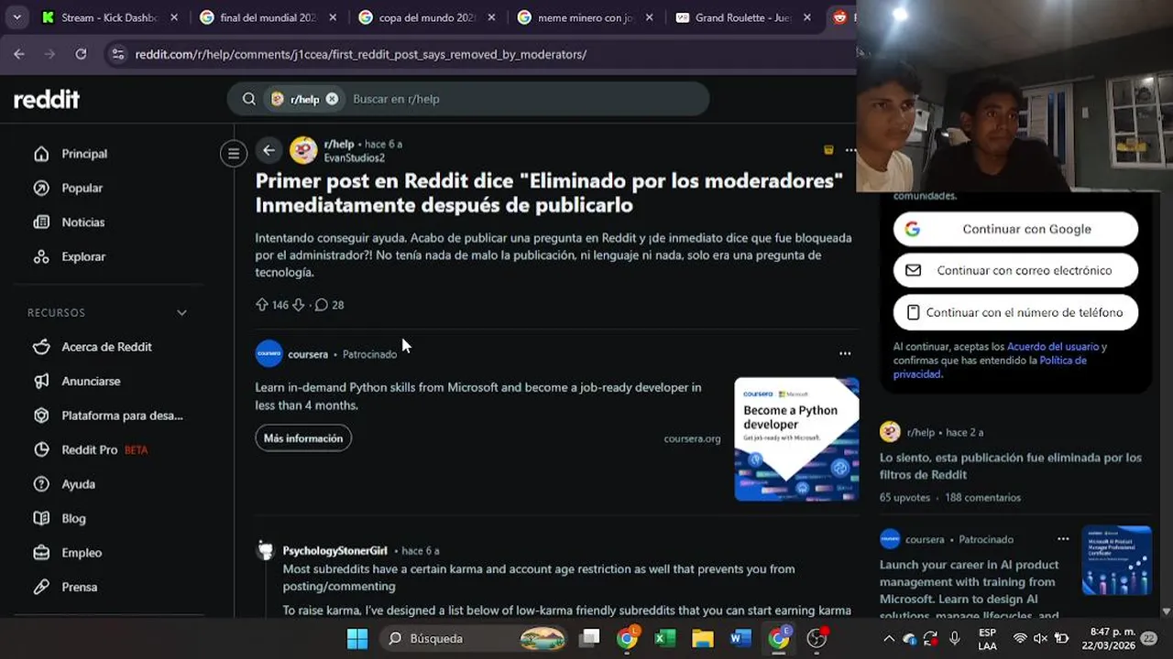
Task: Open Principal in the sidebar
Action: 84,154
